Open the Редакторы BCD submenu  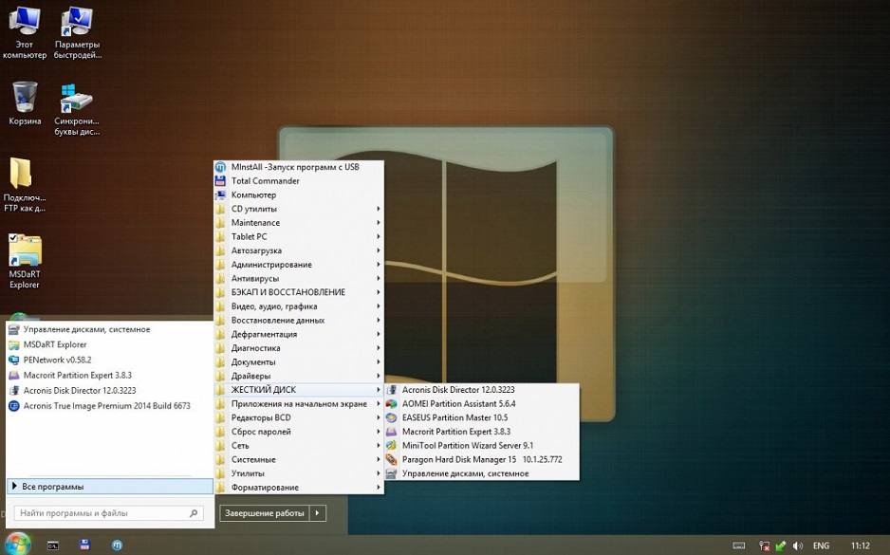[x=299, y=417]
